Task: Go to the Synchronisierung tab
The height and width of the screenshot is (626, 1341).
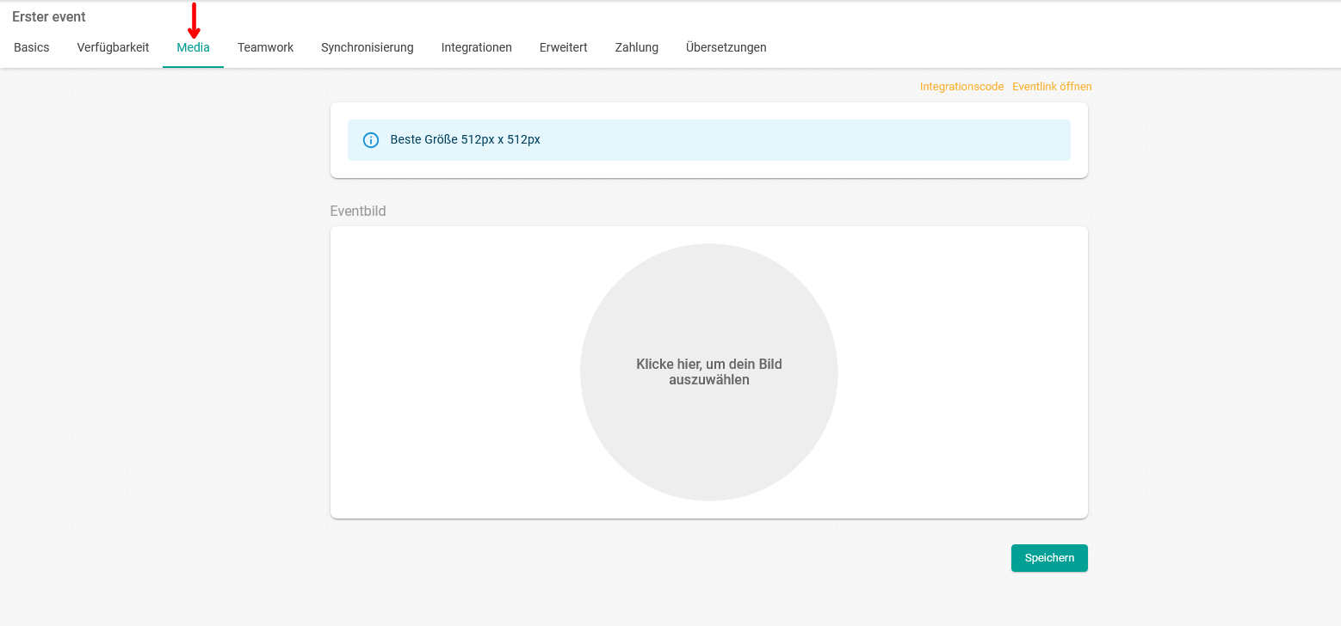Action: coord(368,47)
